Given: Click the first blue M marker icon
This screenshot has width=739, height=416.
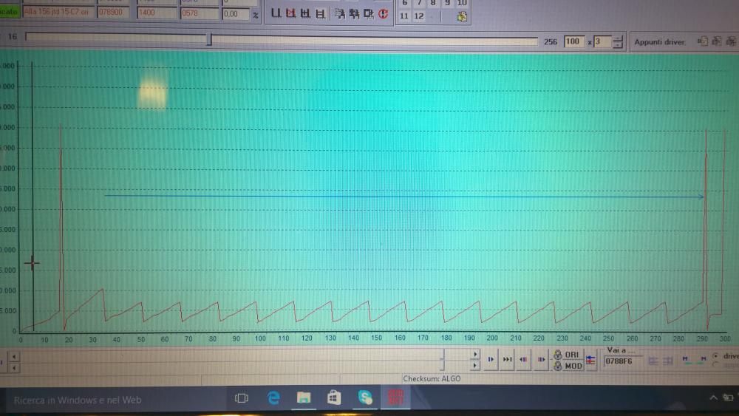Looking at the screenshot, I should tap(686, 361).
